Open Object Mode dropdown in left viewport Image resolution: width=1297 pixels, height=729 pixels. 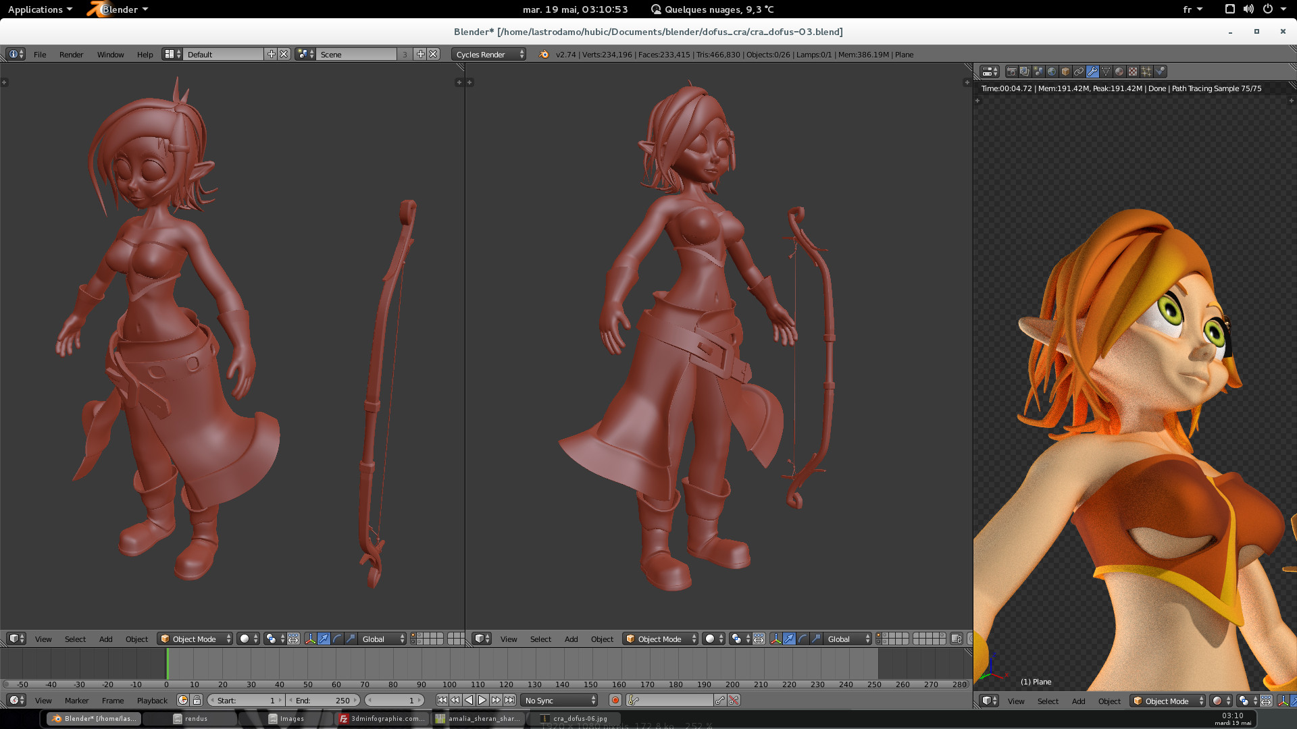(x=195, y=639)
